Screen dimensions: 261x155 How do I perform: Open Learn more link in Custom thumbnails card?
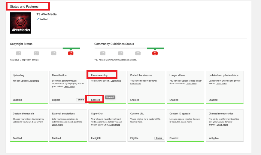[x=38, y=122]
